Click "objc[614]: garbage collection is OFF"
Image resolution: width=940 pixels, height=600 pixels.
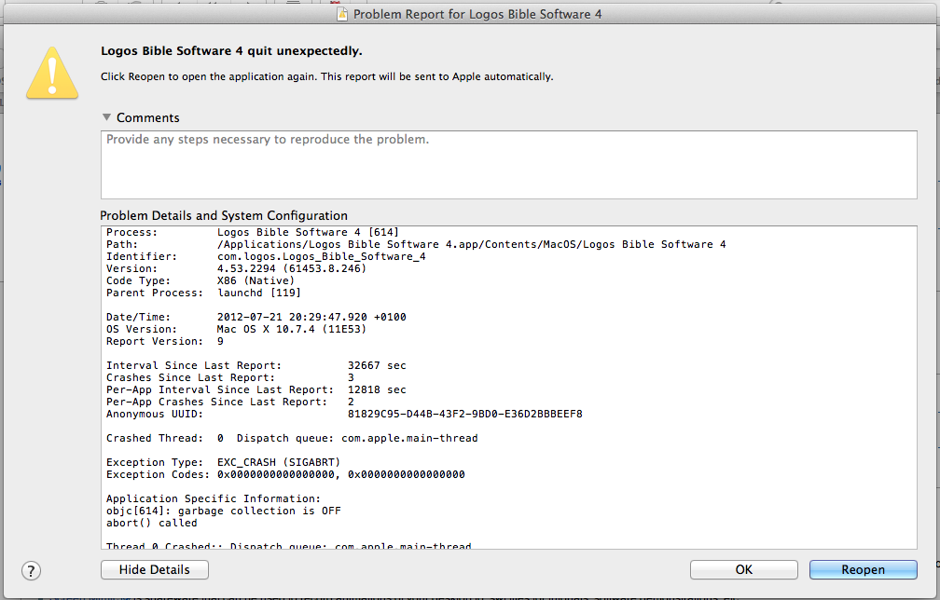tap(224, 511)
